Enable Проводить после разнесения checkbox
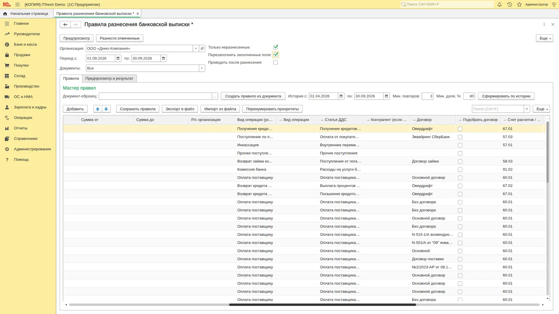The height and width of the screenshot is (314, 559). click(276, 62)
